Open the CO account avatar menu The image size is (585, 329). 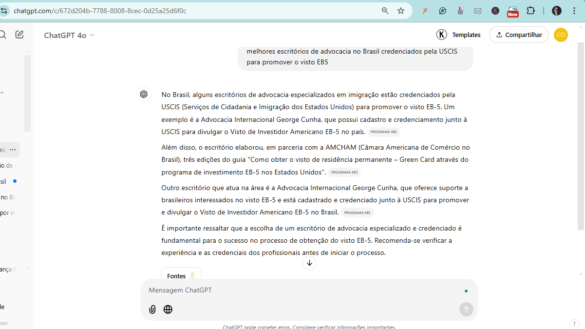coord(561,35)
